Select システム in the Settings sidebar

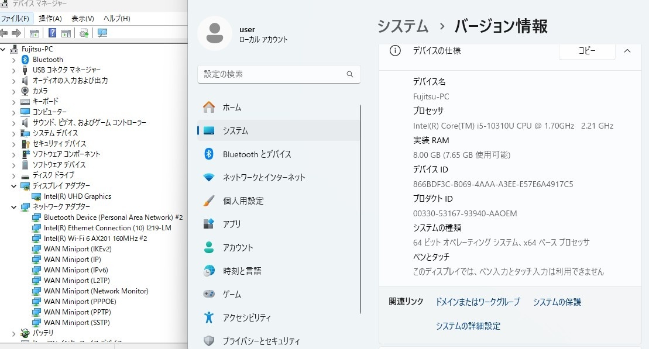pyautogui.click(x=279, y=131)
